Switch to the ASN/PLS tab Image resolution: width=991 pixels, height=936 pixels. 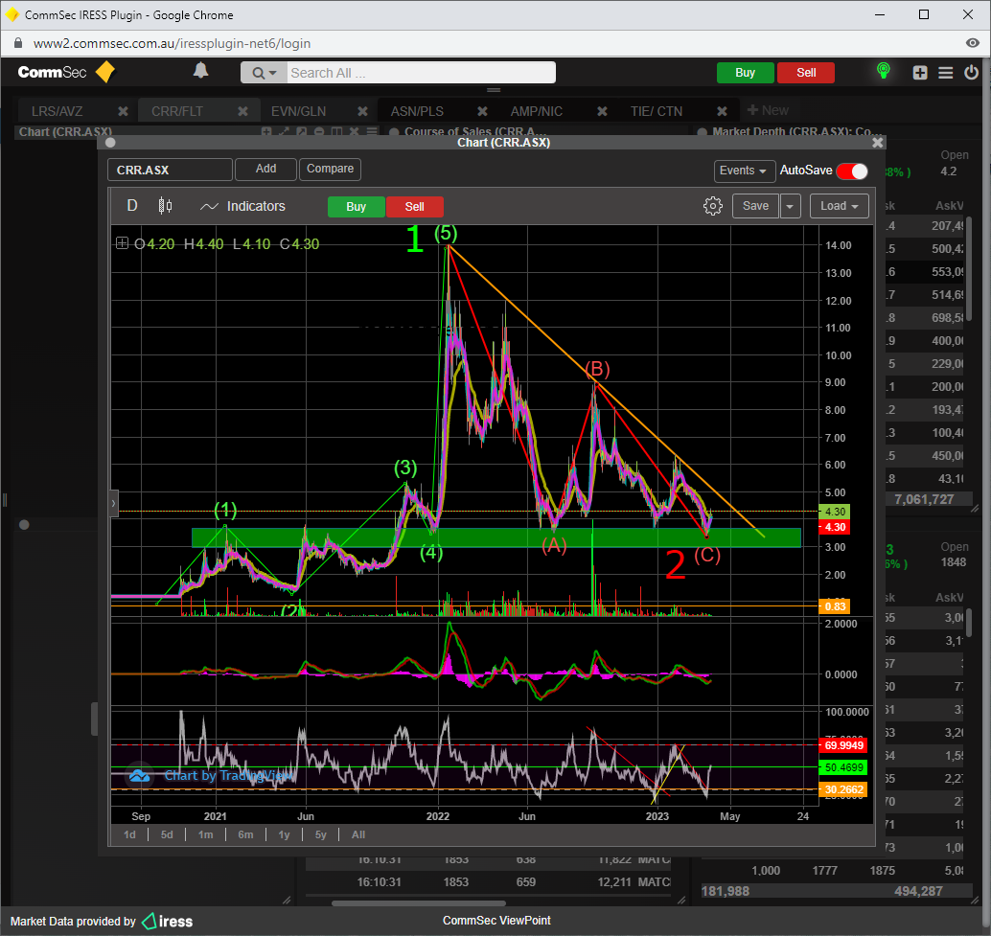[x=417, y=111]
